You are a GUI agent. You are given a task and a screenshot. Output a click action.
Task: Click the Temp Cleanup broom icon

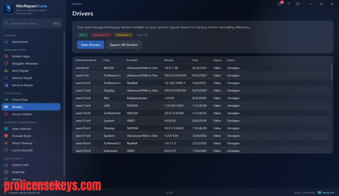click(x=6, y=143)
